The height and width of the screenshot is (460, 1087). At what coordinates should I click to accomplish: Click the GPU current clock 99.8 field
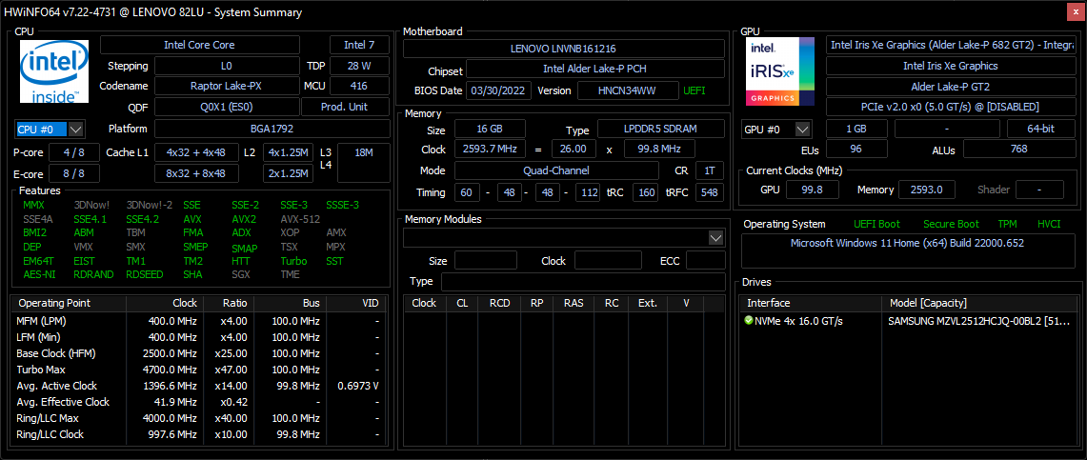(x=811, y=190)
